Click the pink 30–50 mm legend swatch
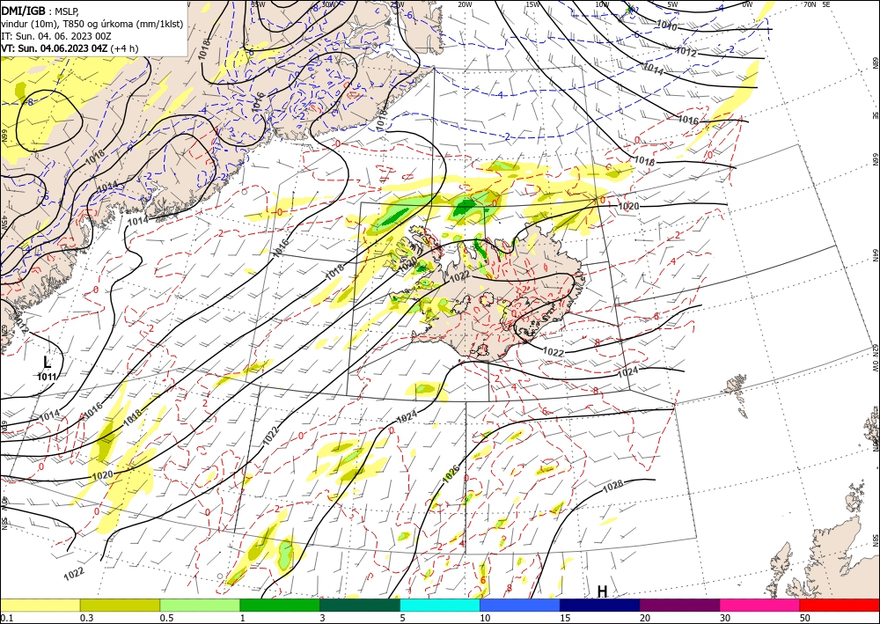This screenshot has height=624, width=880. tap(760, 605)
